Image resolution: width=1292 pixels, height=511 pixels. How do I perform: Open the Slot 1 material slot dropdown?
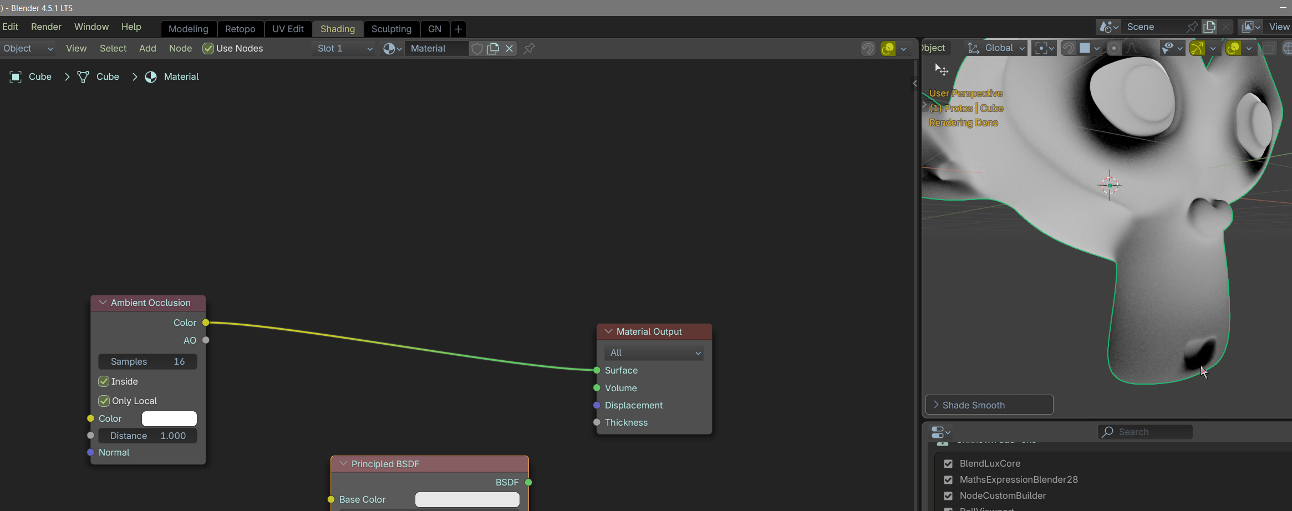(344, 49)
